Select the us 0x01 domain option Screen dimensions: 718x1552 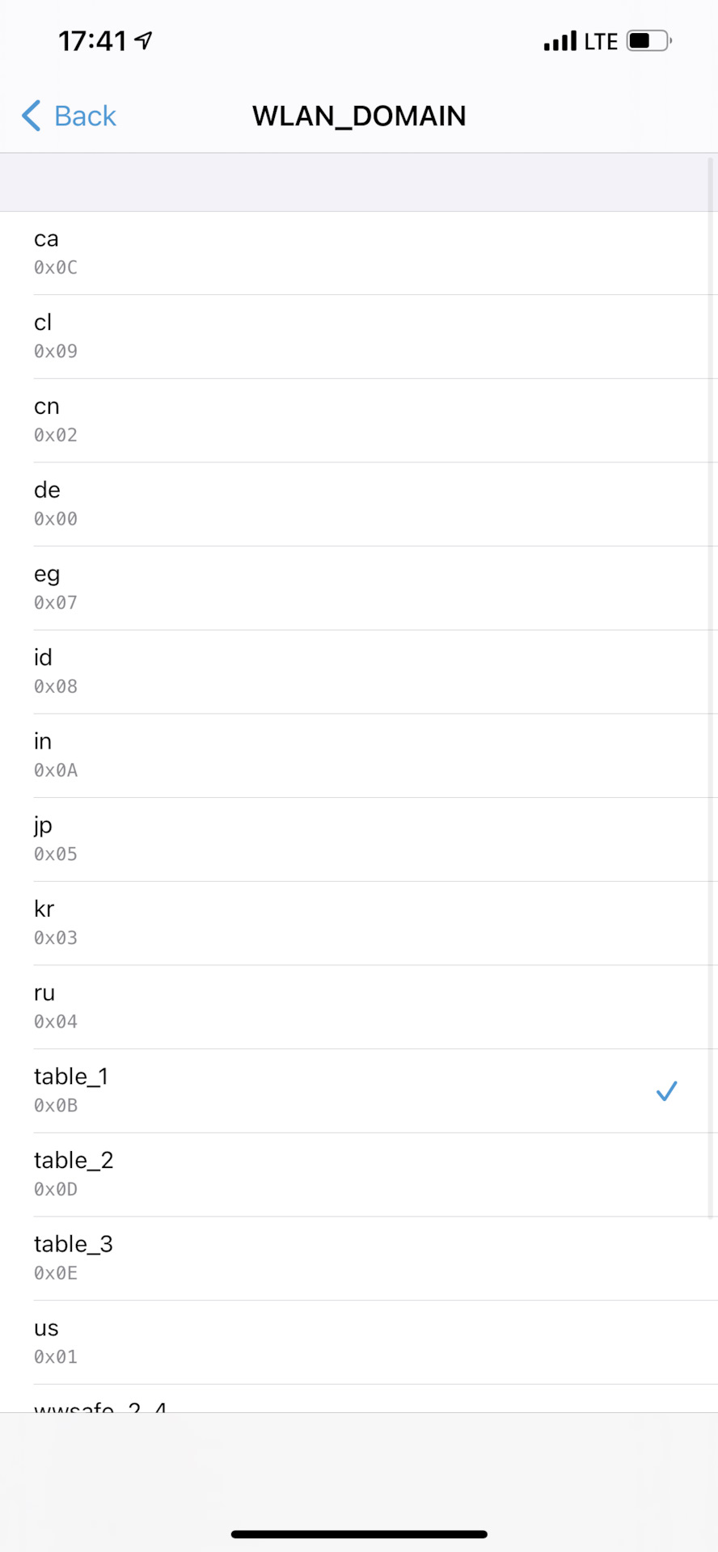pyautogui.click(x=359, y=1343)
